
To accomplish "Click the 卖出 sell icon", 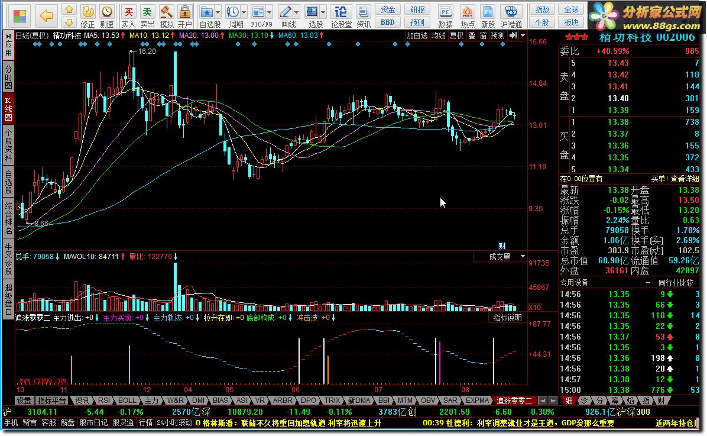I will click(x=147, y=16).
